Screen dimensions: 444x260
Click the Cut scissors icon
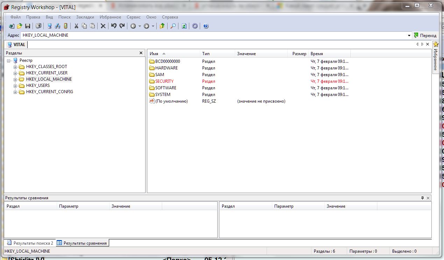[x=76, y=26]
